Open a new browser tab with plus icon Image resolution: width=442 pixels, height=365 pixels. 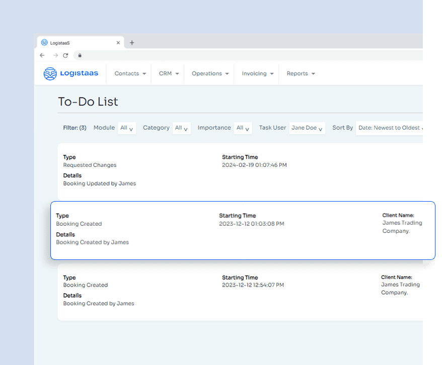(131, 43)
